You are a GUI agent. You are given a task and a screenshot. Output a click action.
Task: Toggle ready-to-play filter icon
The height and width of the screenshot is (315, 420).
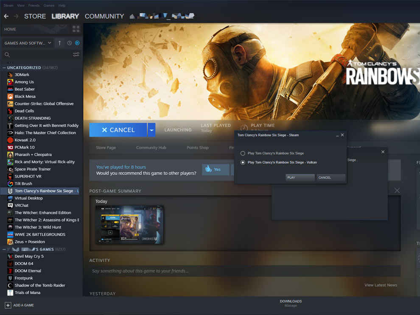77,43
